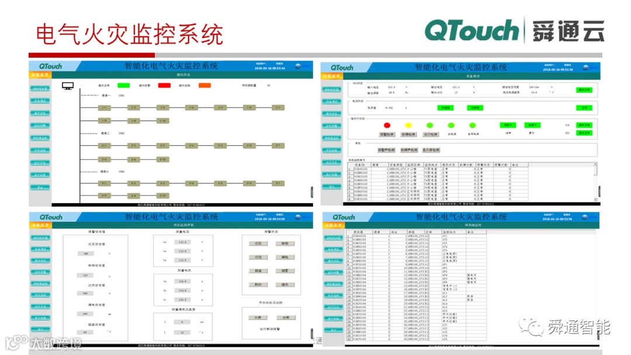Select node 2-10 in the topology
Screen dimensions: 631x355
pos(162,159)
